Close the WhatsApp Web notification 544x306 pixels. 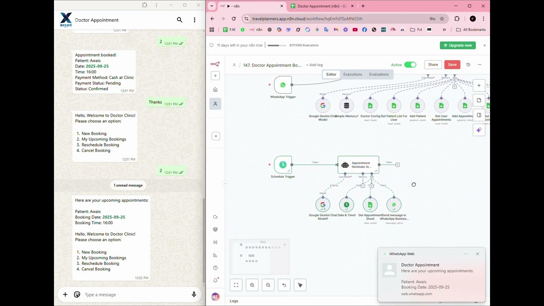click(x=477, y=254)
